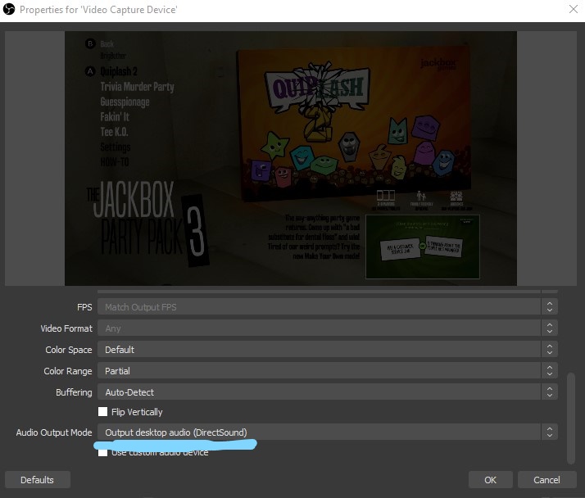Click the arrow stepper of Audio Output Mode
This screenshot has width=585, height=498.
(550, 432)
